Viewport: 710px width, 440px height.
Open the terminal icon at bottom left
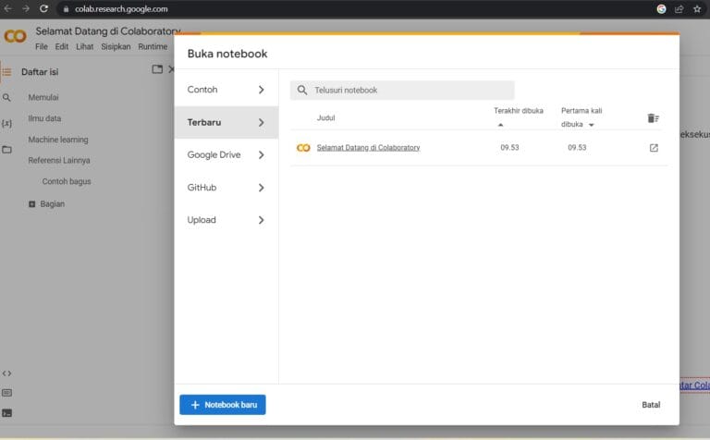(7, 413)
